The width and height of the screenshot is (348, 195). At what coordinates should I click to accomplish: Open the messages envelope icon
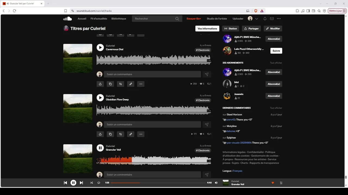coord(272,19)
